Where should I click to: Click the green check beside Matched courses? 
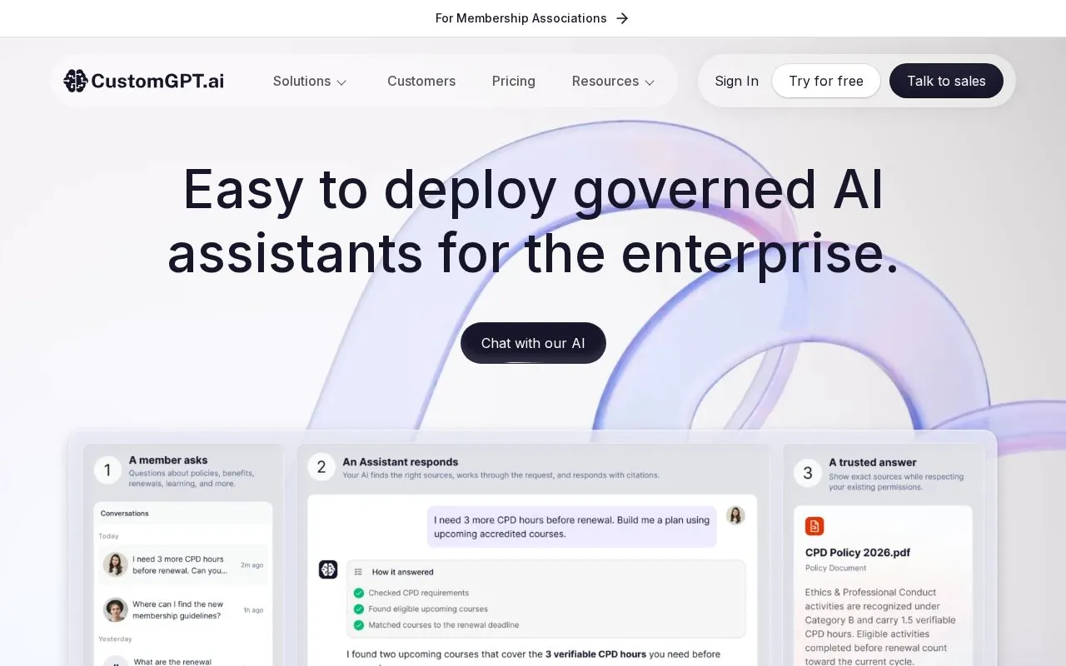[x=359, y=624]
